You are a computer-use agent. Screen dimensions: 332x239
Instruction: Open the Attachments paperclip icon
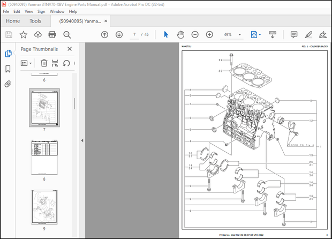(8, 84)
